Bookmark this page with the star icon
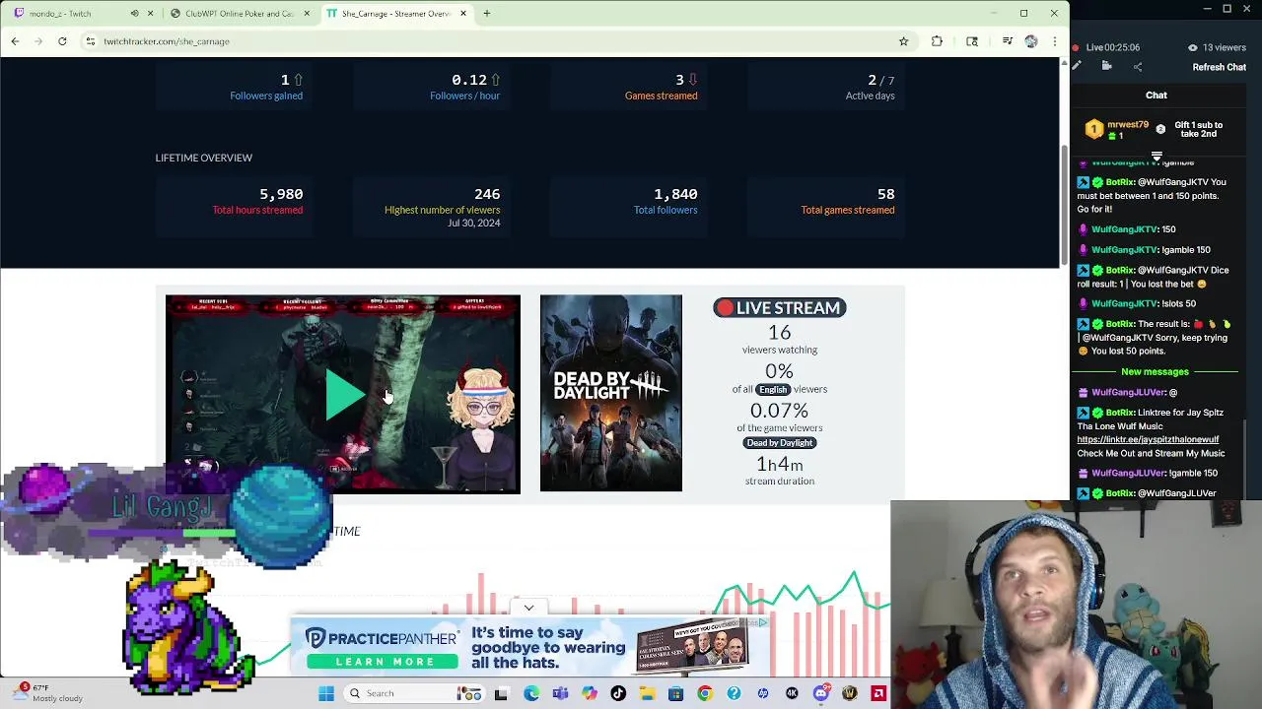This screenshot has height=709, width=1262. (x=903, y=41)
